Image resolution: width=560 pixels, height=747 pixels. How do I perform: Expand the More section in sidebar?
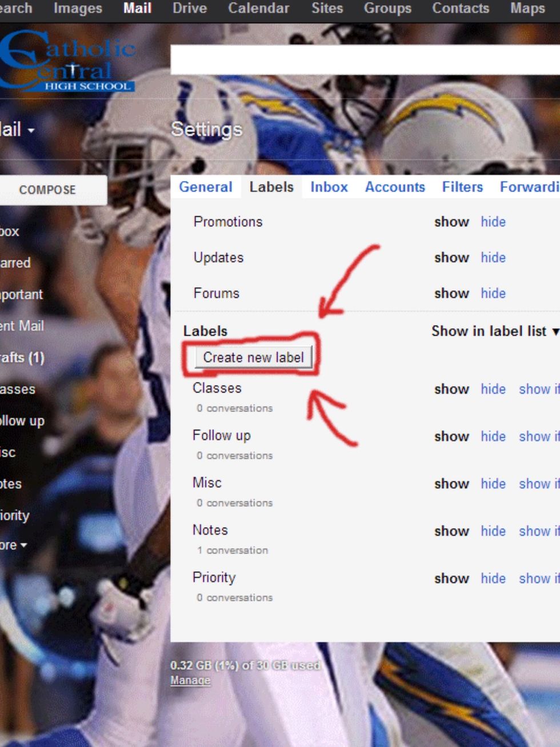[x=13, y=545]
